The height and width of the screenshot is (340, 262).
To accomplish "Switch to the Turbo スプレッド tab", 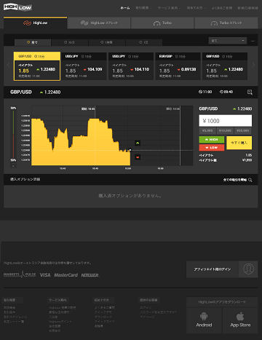I will 226,23.
